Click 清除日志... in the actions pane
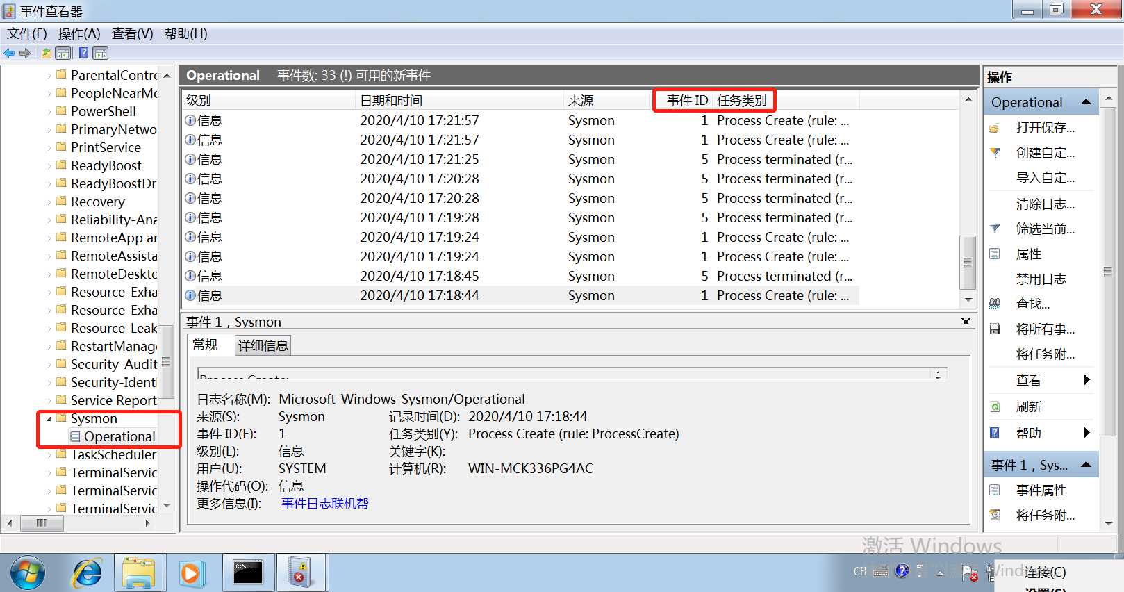Image resolution: width=1124 pixels, height=592 pixels. tap(1046, 204)
